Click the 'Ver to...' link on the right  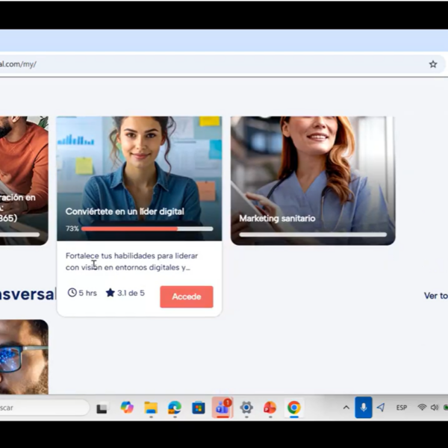435,296
